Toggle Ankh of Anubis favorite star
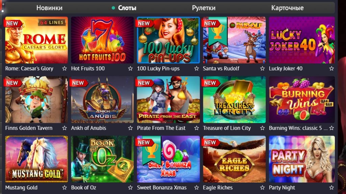 coord(130,128)
